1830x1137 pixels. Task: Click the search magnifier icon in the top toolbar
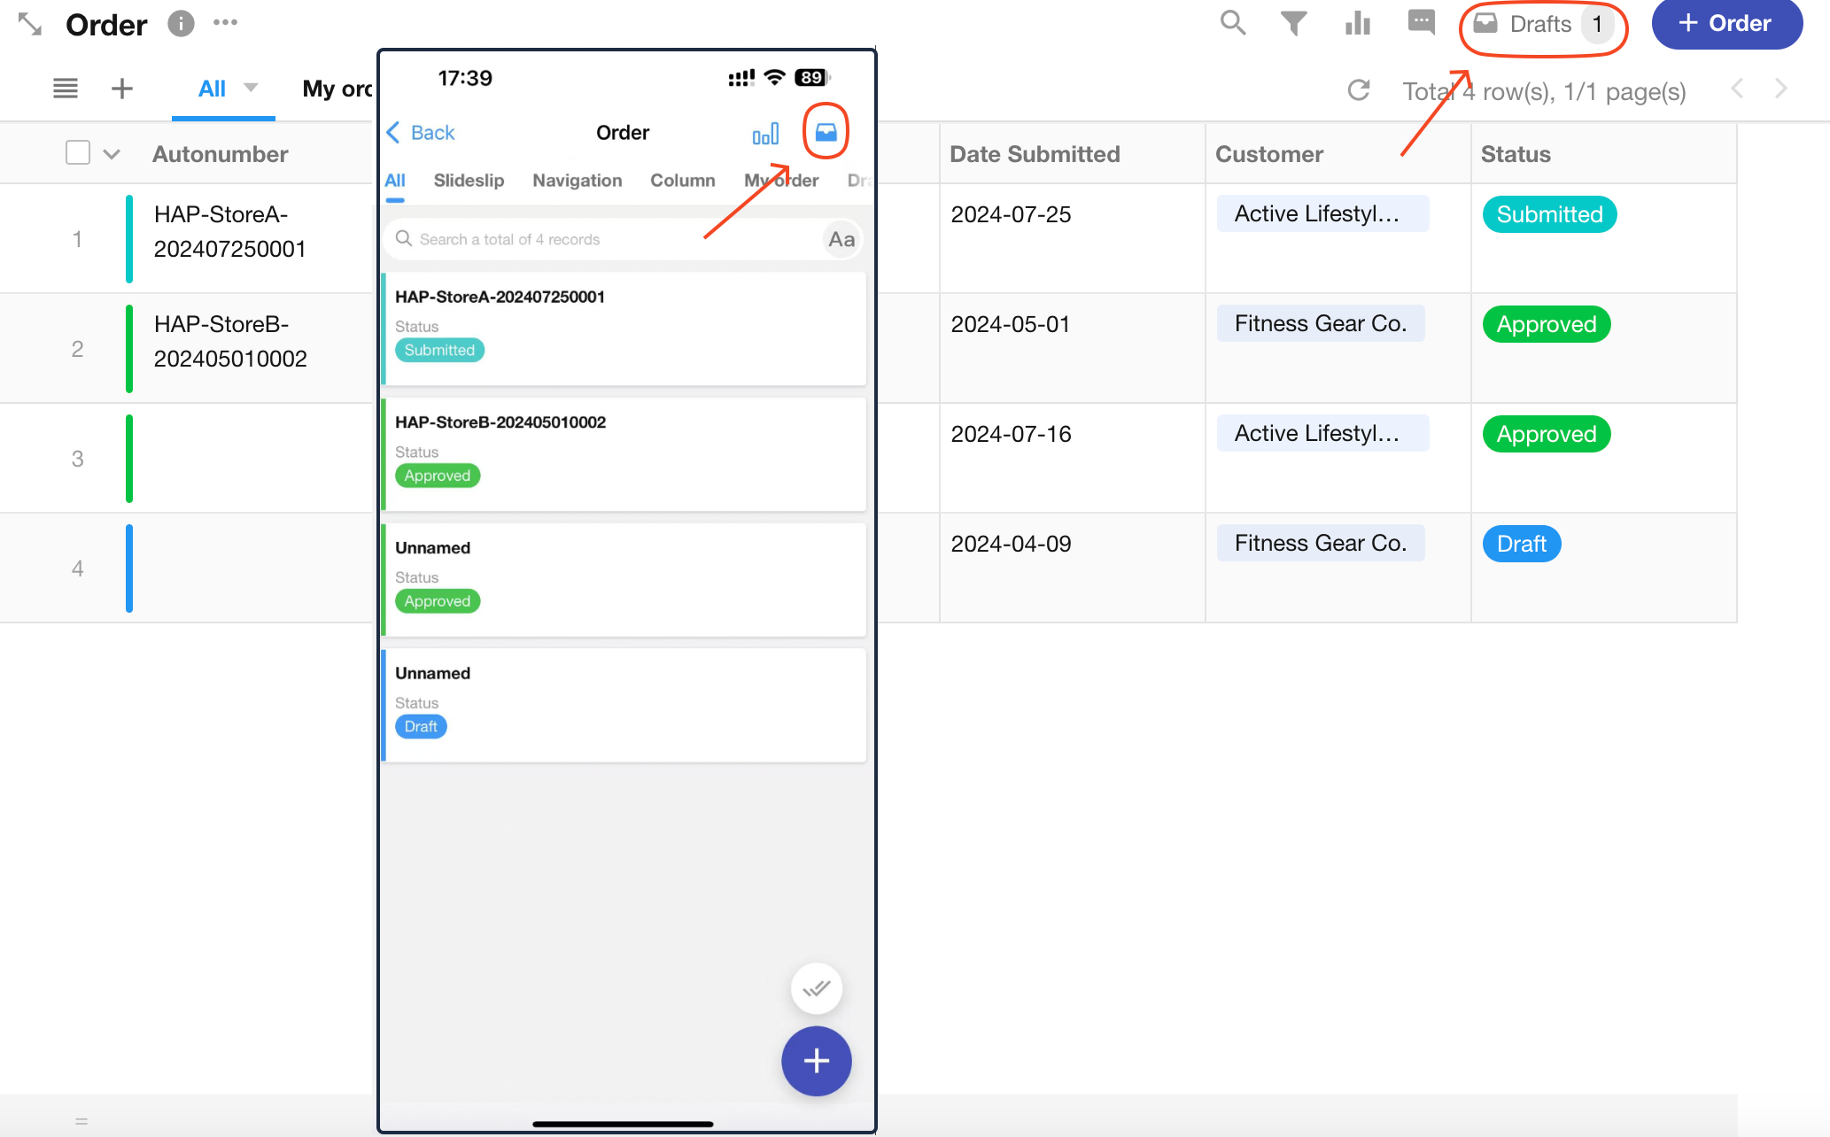click(x=1232, y=23)
